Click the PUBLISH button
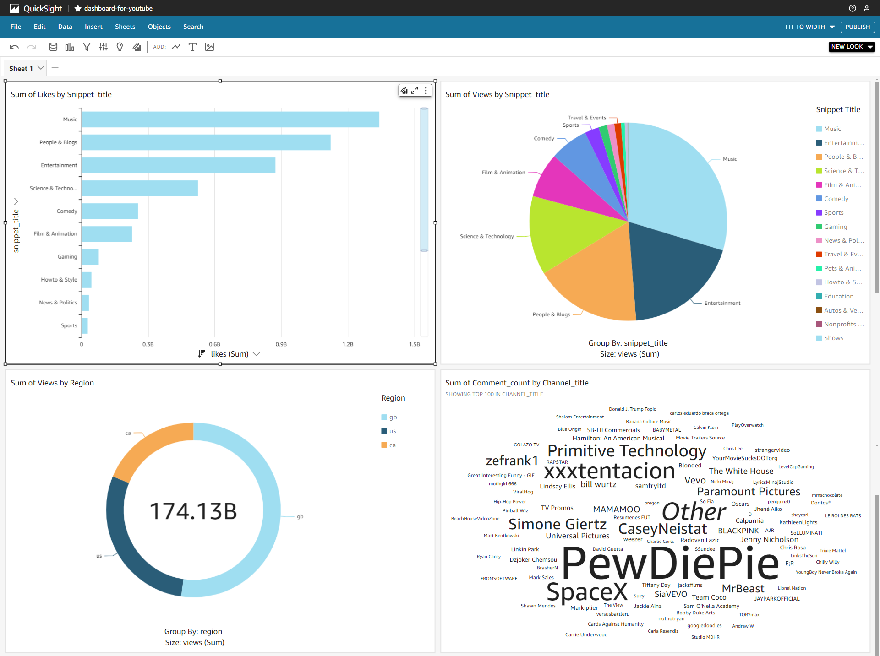This screenshot has width=880, height=656. [x=857, y=27]
